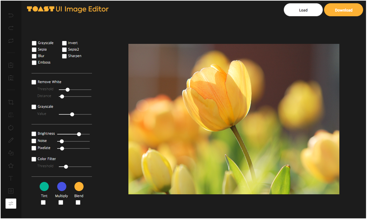Select the Rotate tool
This screenshot has width=367, height=219.
(x=11, y=128)
